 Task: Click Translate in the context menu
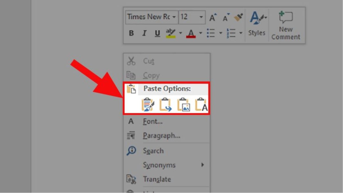[x=157, y=179]
